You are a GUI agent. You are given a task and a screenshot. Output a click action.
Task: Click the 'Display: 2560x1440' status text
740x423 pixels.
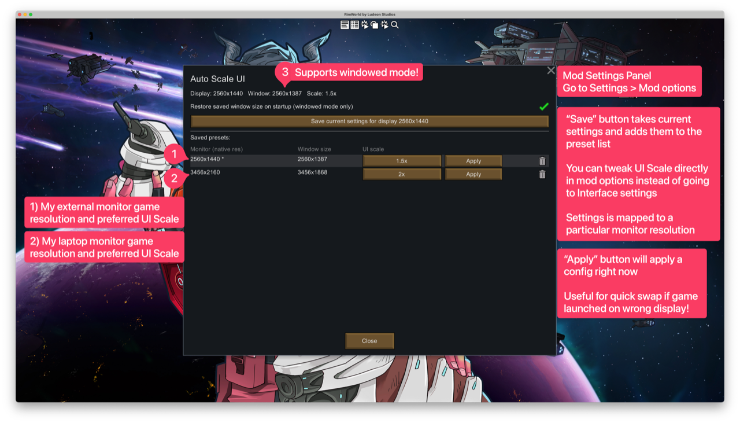coord(217,93)
